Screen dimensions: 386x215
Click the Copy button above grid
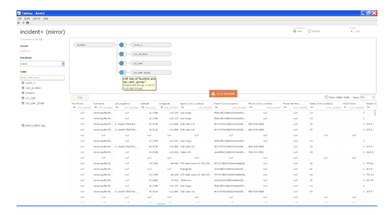[x=80, y=97]
